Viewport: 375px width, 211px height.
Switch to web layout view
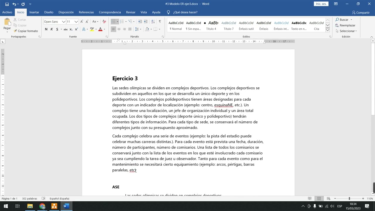(328, 199)
